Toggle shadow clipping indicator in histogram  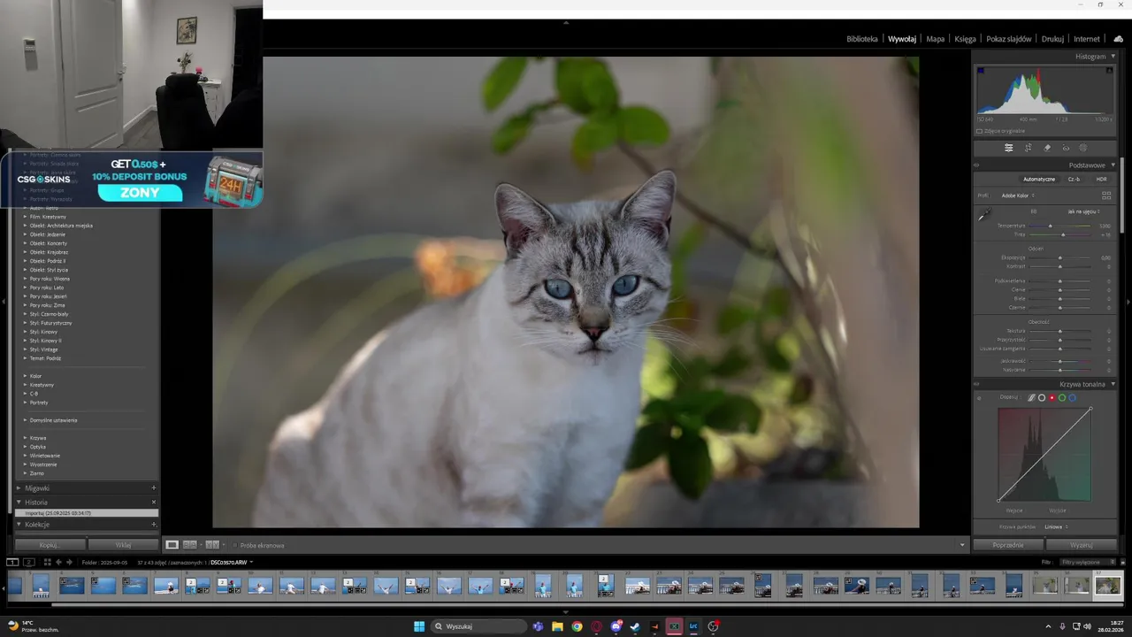[981, 71]
